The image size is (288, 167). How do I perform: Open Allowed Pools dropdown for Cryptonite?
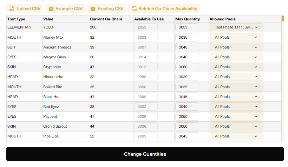click(x=236, y=67)
